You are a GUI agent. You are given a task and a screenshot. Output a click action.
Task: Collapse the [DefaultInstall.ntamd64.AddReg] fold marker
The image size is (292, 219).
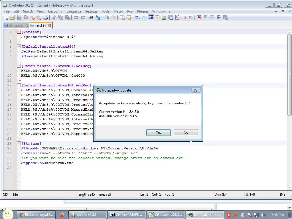[x=19, y=85]
